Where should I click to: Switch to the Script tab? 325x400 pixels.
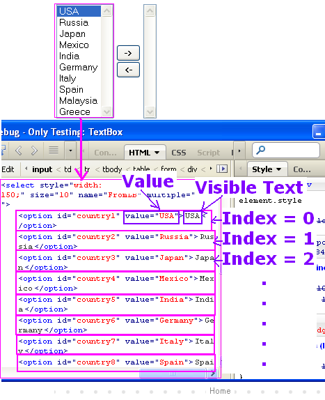pyautogui.click(x=208, y=153)
